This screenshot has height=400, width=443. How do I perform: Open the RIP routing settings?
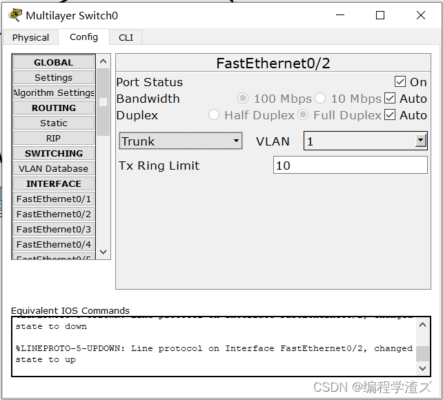coord(53,139)
